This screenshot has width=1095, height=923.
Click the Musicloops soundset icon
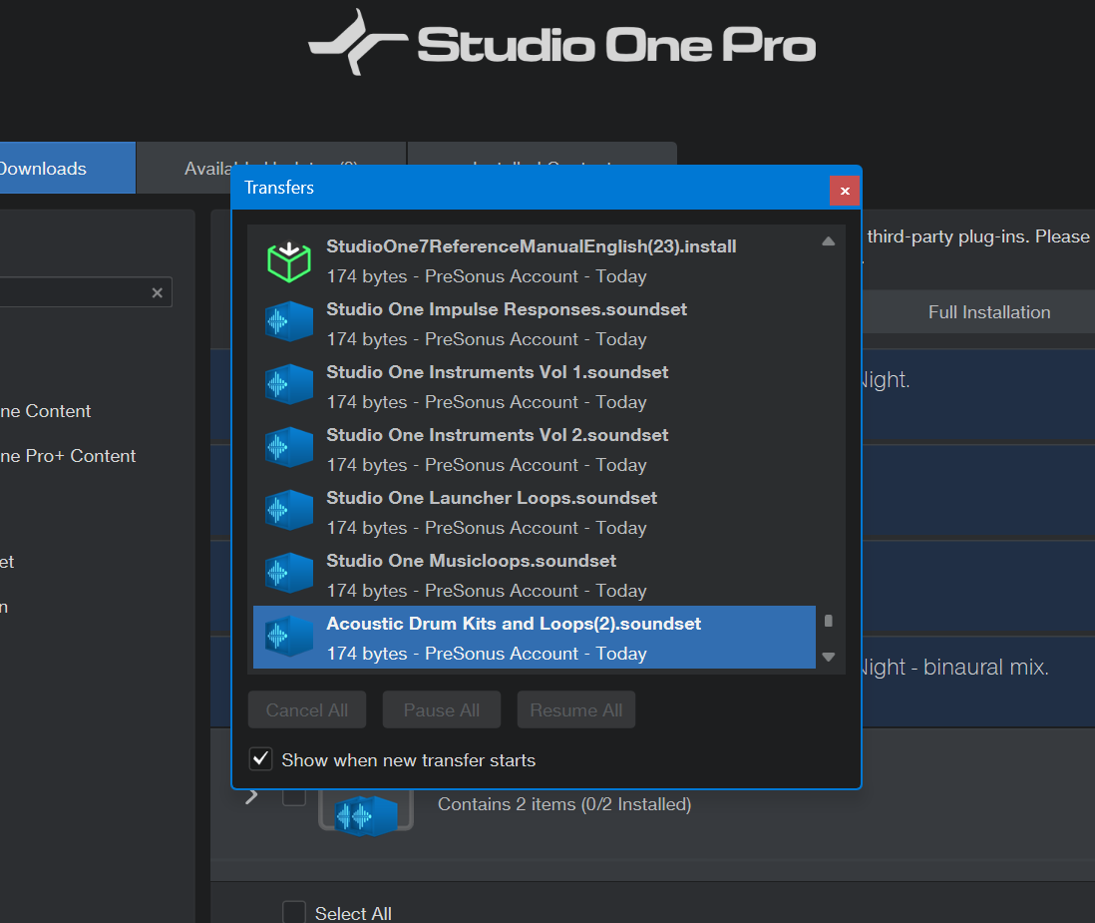(288, 573)
